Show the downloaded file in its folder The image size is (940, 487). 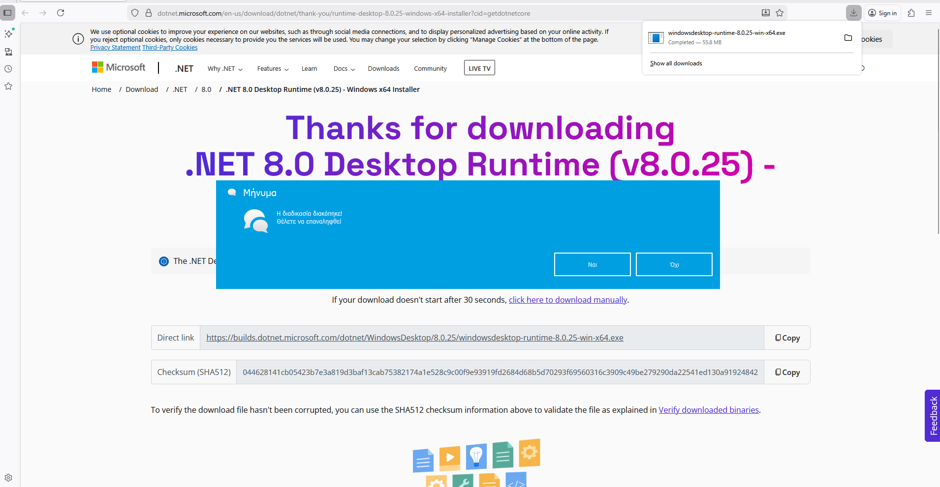click(848, 38)
